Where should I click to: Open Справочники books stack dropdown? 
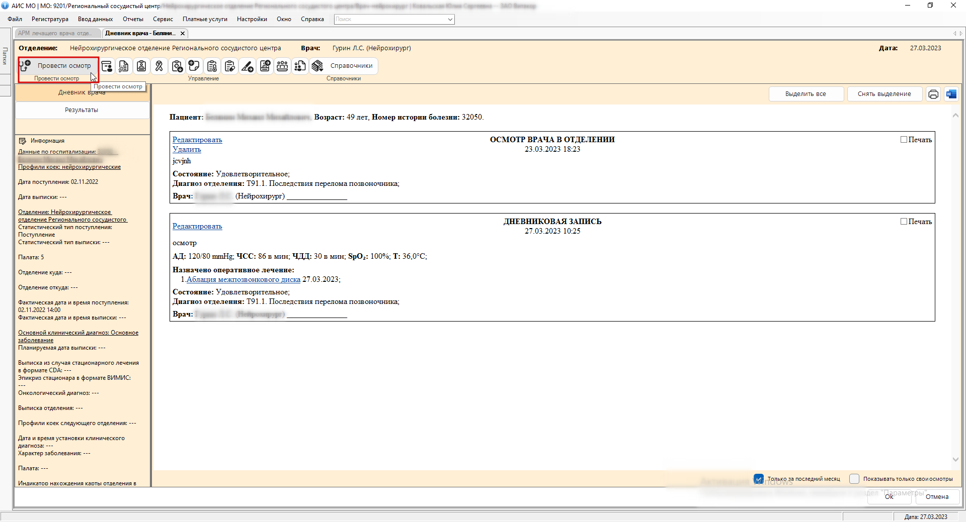[343, 66]
